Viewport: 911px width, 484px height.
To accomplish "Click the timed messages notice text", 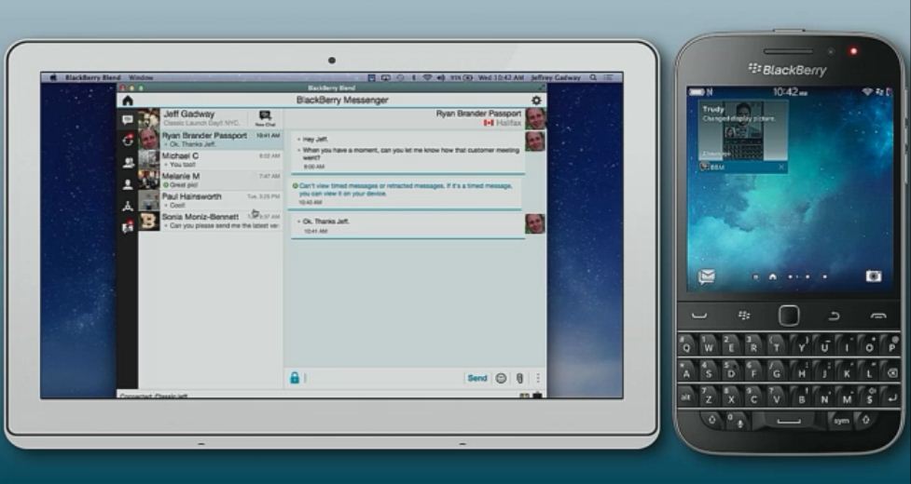I will click(x=406, y=190).
